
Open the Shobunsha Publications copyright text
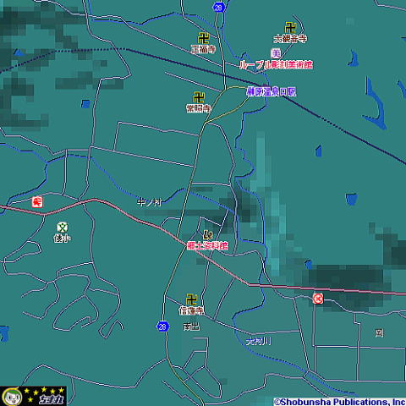point(340,402)
